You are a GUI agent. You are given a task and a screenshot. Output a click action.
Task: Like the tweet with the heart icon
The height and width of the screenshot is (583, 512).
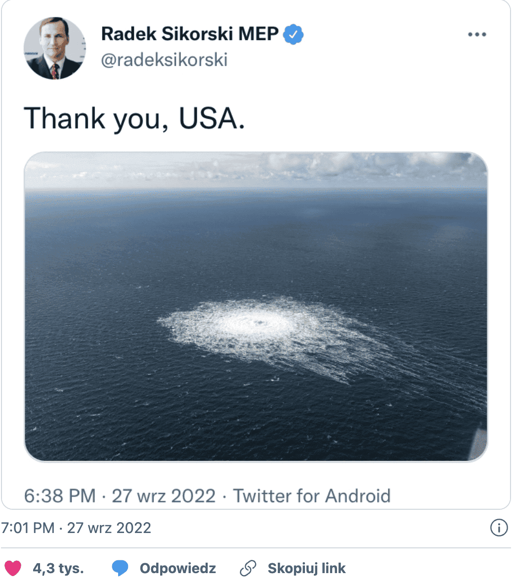coord(13,568)
